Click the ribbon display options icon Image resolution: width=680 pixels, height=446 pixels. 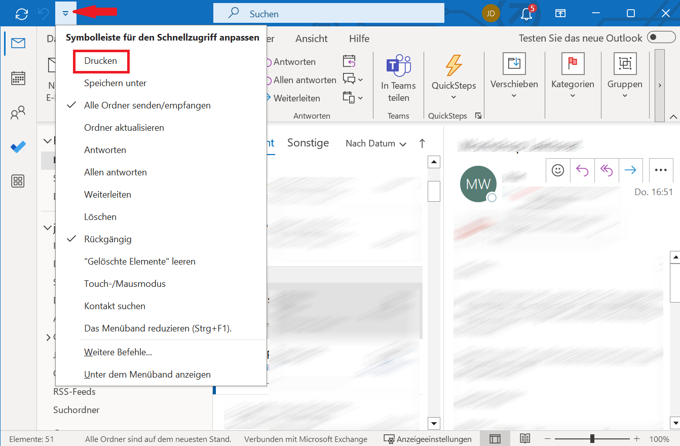(x=560, y=14)
